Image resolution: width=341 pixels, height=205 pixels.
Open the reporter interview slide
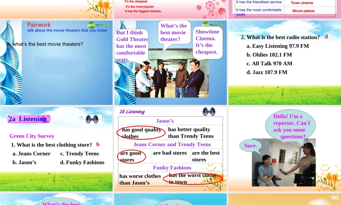(285, 149)
